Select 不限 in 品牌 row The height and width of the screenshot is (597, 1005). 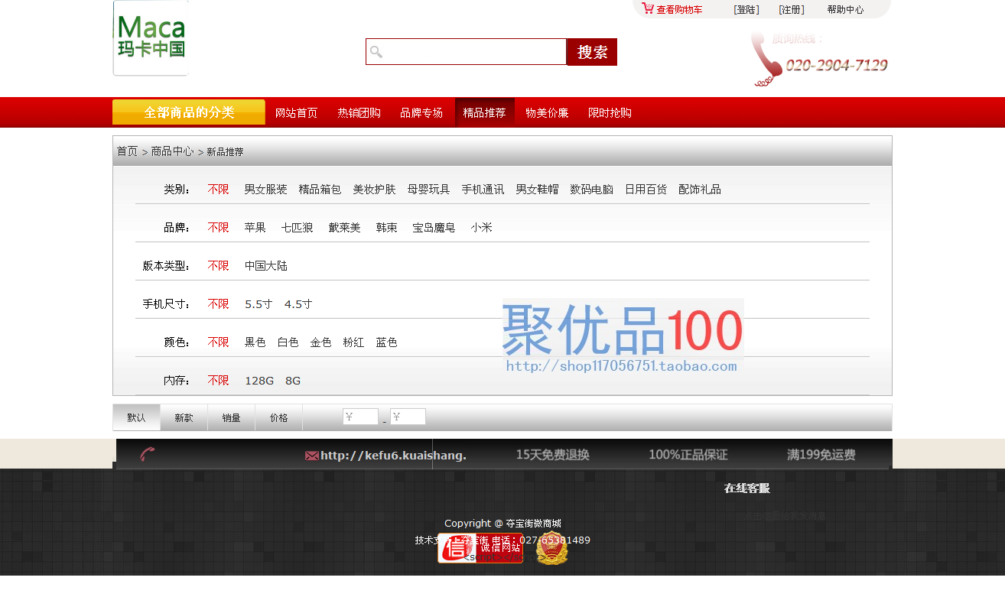click(x=218, y=227)
